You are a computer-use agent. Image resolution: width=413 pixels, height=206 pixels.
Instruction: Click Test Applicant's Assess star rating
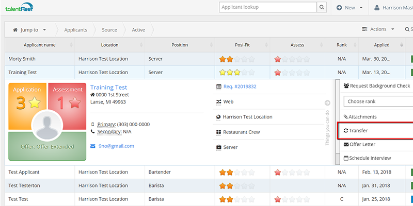(292, 173)
